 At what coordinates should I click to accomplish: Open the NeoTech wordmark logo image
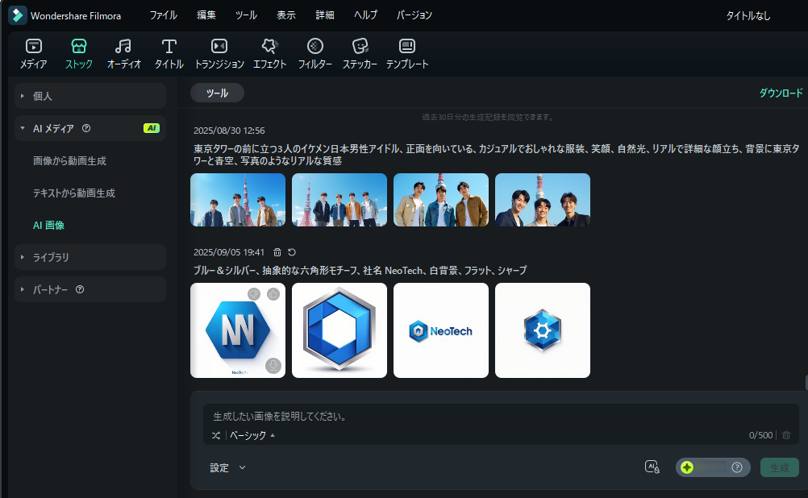(441, 330)
